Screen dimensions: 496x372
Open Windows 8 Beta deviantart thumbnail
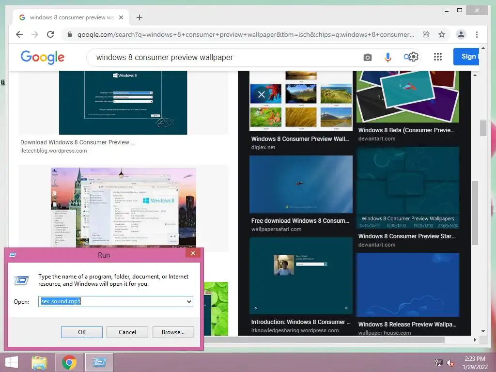[408, 96]
